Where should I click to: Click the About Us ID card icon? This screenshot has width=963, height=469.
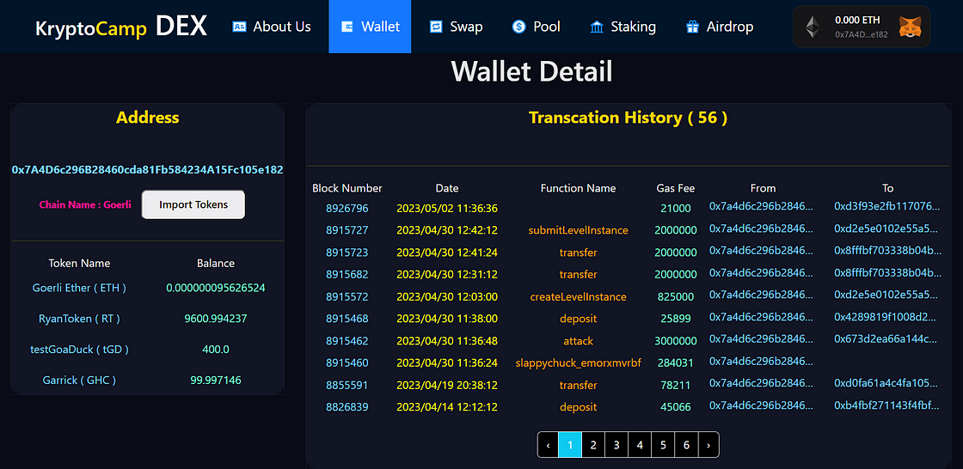click(239, 27)
